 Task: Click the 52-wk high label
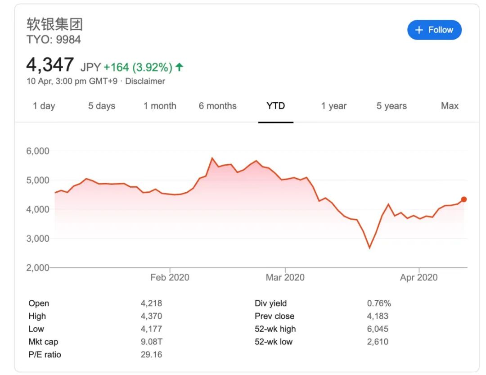(x=275, y=329)
